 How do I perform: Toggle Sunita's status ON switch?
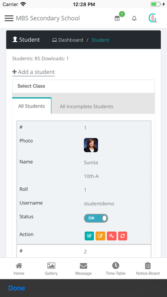point(96,218)
